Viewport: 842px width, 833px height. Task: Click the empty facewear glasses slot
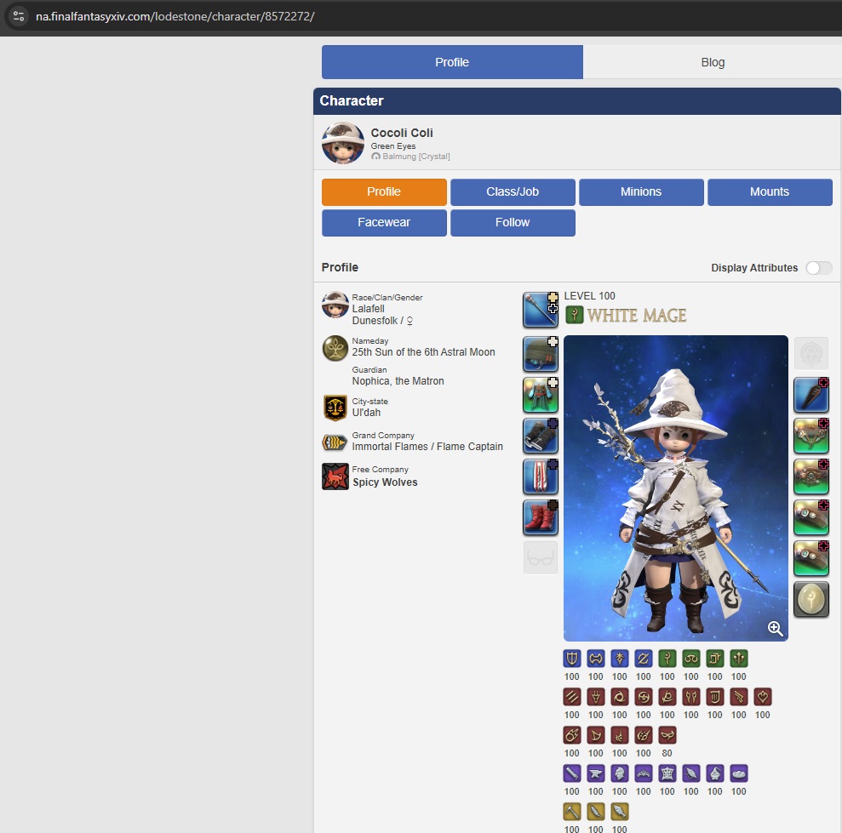point(541,558)
